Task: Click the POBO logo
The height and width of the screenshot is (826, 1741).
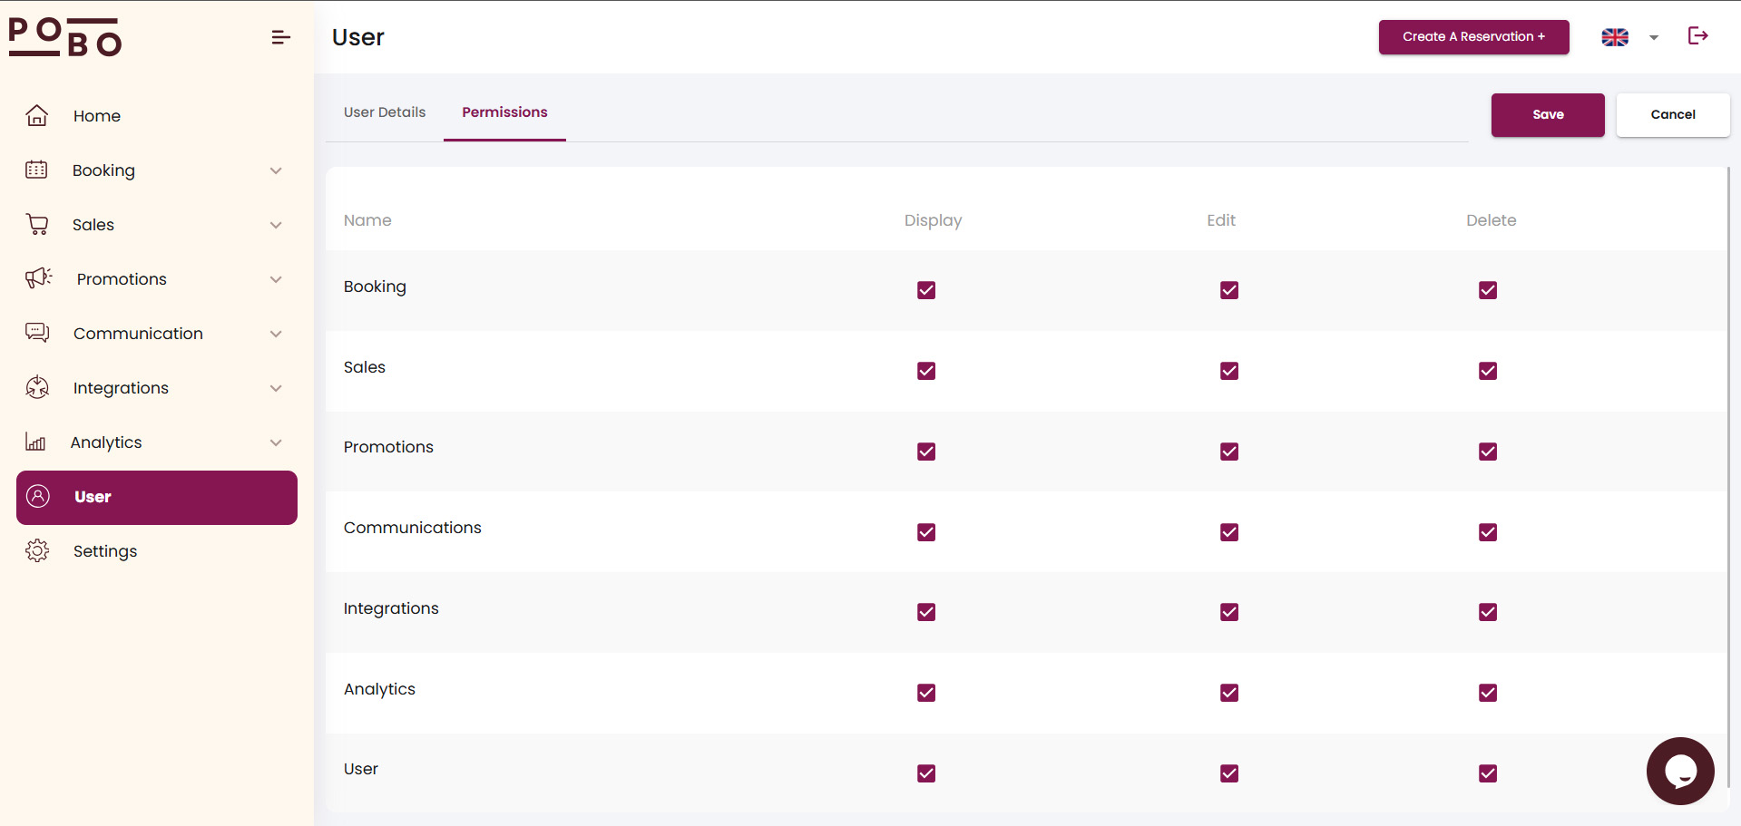Action: coord(65,37)
